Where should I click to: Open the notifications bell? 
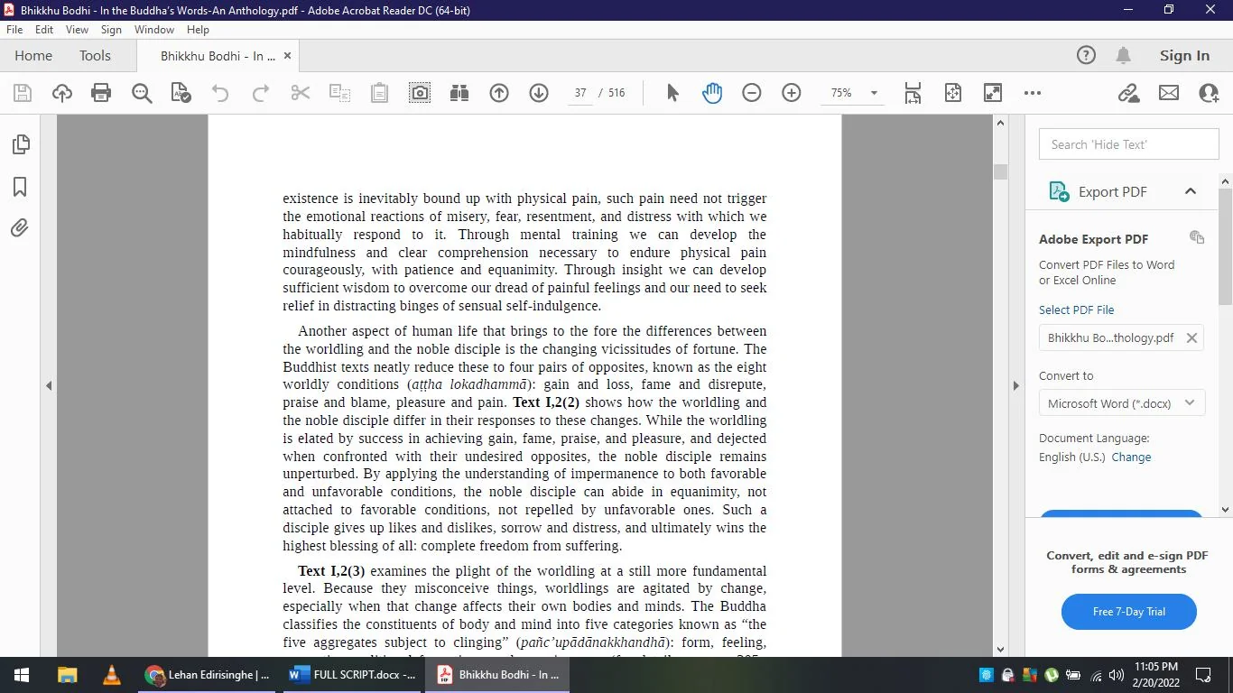pos(1124,56)
